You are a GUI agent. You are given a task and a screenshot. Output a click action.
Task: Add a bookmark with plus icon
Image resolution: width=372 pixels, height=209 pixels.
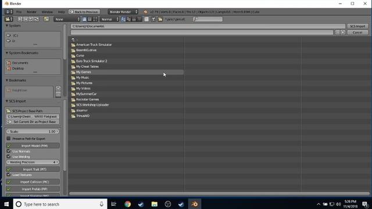(x=58, y=88)
